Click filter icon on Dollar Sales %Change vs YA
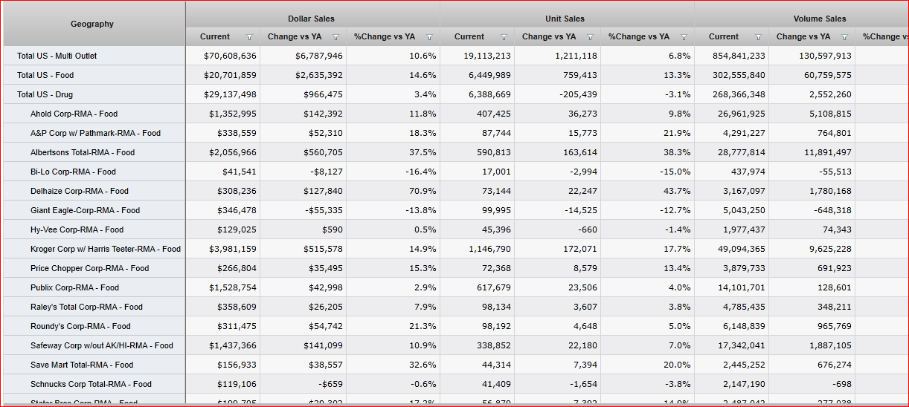This screenshot has width=909, height=407. 429,37
